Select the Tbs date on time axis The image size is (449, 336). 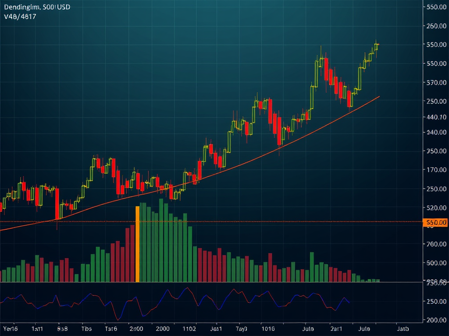(86, 328)
